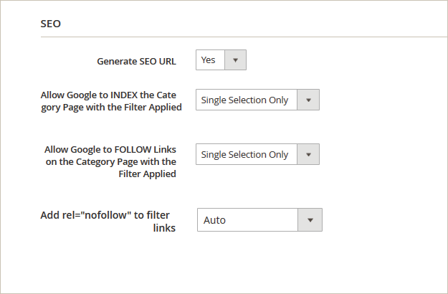Expand the Allow Google to FOLLOW Links dropdown

(x=257, y=155)
